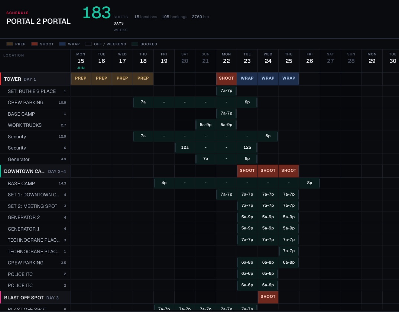The image size is (399, 312).
Task: Click Downtown Base Camp 8p end on Friday 26
Action: 309,183
